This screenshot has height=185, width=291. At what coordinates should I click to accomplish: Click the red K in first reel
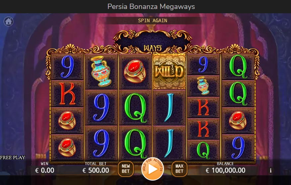click(x=67, y=94)
